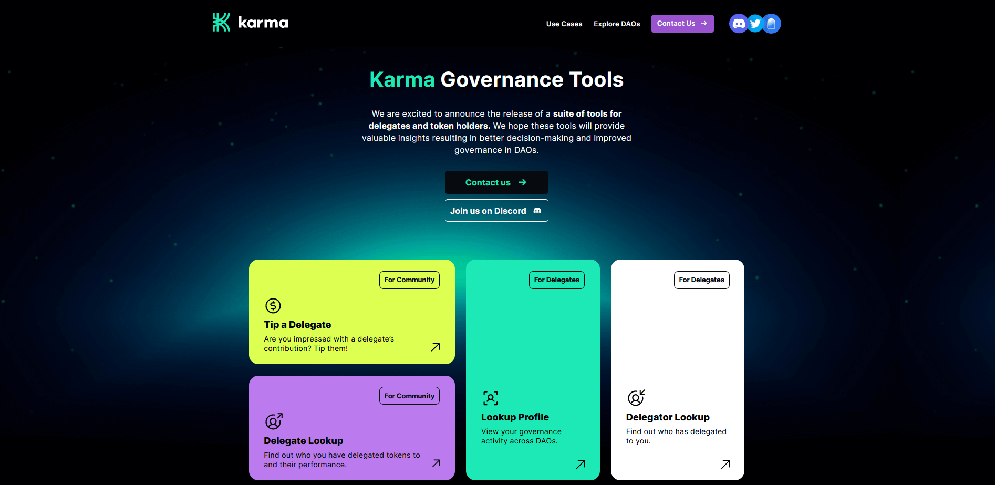
Task: Click the text 'Find out who you have delegated tokens to'
Action: point(342,455)
